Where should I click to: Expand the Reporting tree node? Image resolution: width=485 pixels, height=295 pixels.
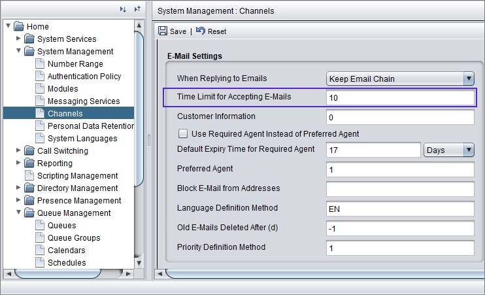19,164
